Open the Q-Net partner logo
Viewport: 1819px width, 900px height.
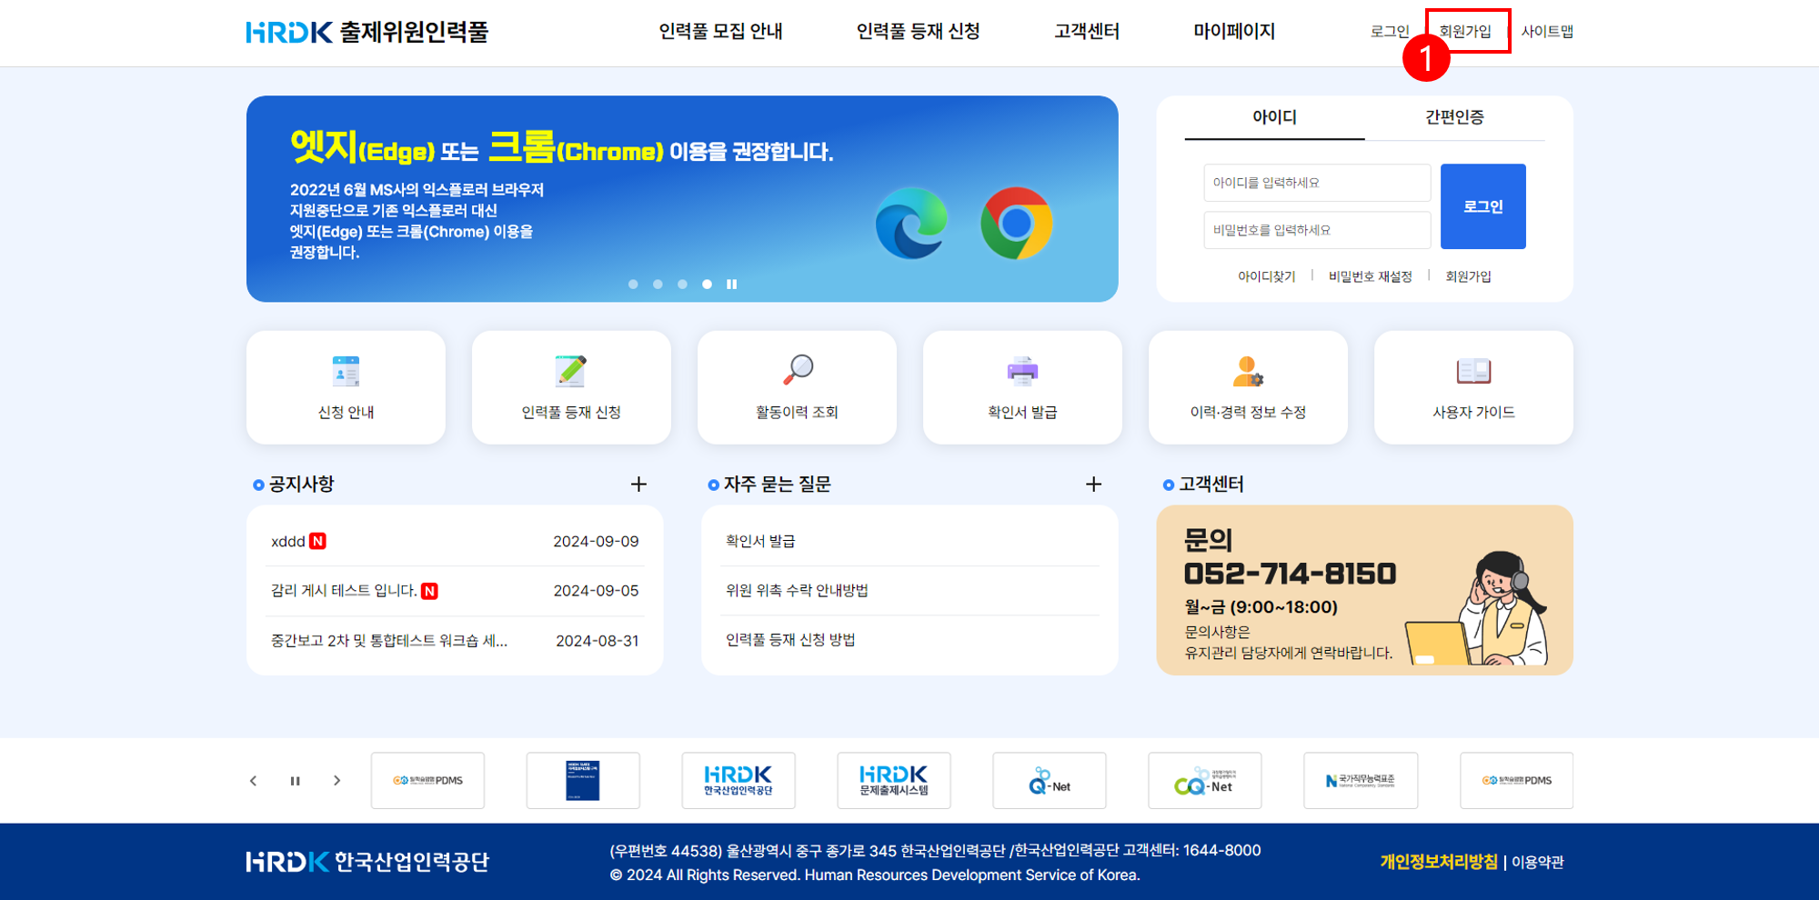click(x=1049, y=780)
